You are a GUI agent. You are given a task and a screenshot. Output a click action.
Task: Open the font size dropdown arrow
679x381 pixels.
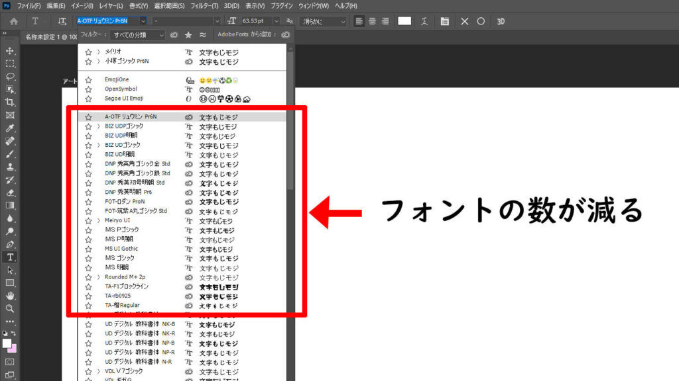pyautogui.click(x=276, y=21)
